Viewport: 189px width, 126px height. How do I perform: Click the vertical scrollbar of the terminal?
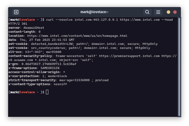(x=179, y=67)
